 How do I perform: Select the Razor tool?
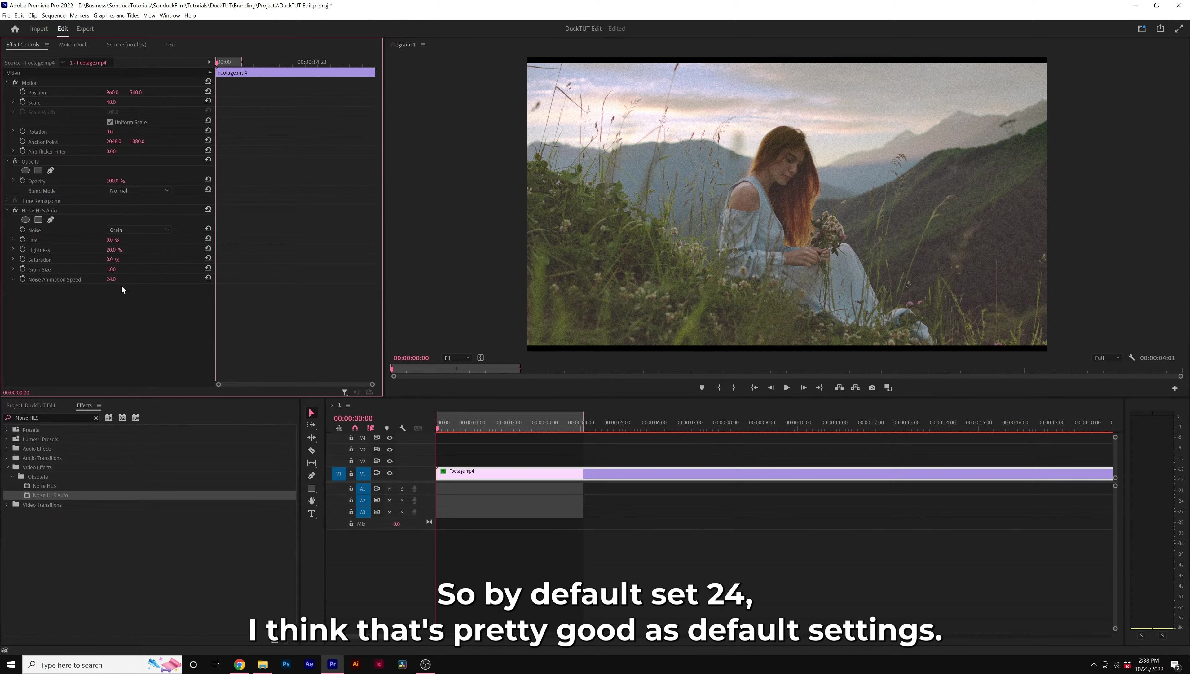tap(312, 450)
